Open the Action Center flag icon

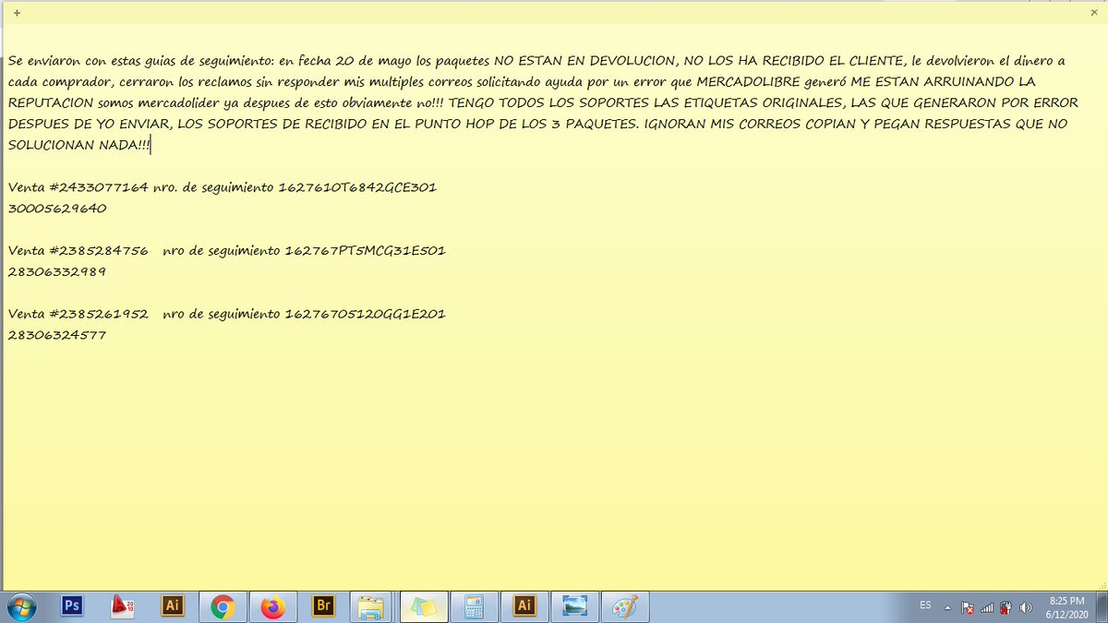(968, 607)
